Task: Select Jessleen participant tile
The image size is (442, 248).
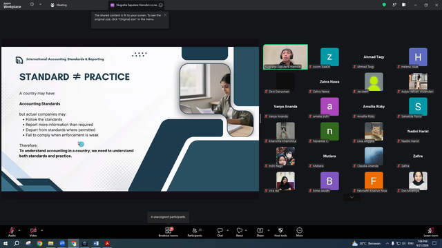Action: [374, 82]
